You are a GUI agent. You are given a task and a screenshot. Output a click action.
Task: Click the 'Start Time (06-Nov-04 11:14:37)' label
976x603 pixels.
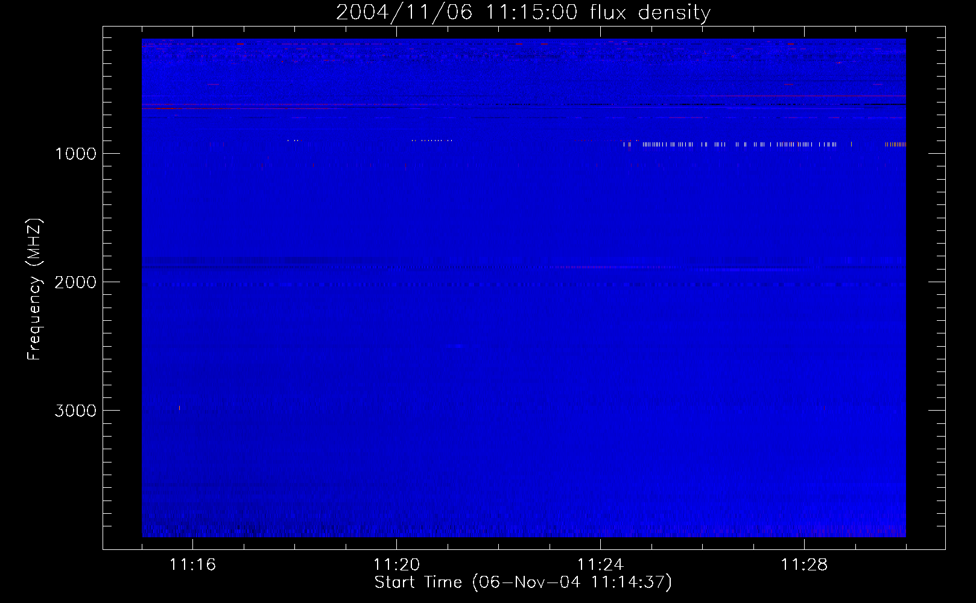tap(523, 582)
